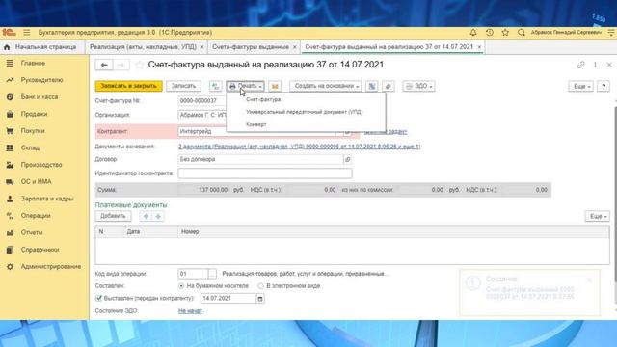The width and height of the screenshot is (617, 347).
Task: Open notifications bell icon
Action: 473,32
